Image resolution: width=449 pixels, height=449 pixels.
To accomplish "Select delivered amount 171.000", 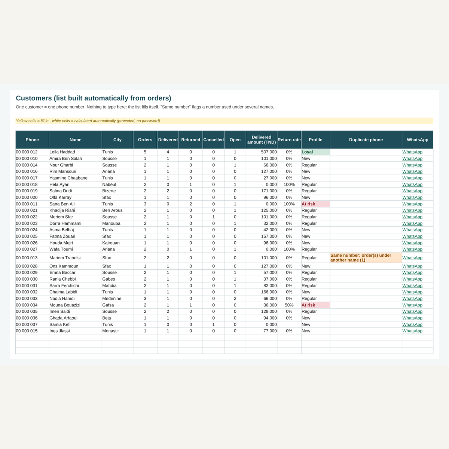I will tap(262, 191).
